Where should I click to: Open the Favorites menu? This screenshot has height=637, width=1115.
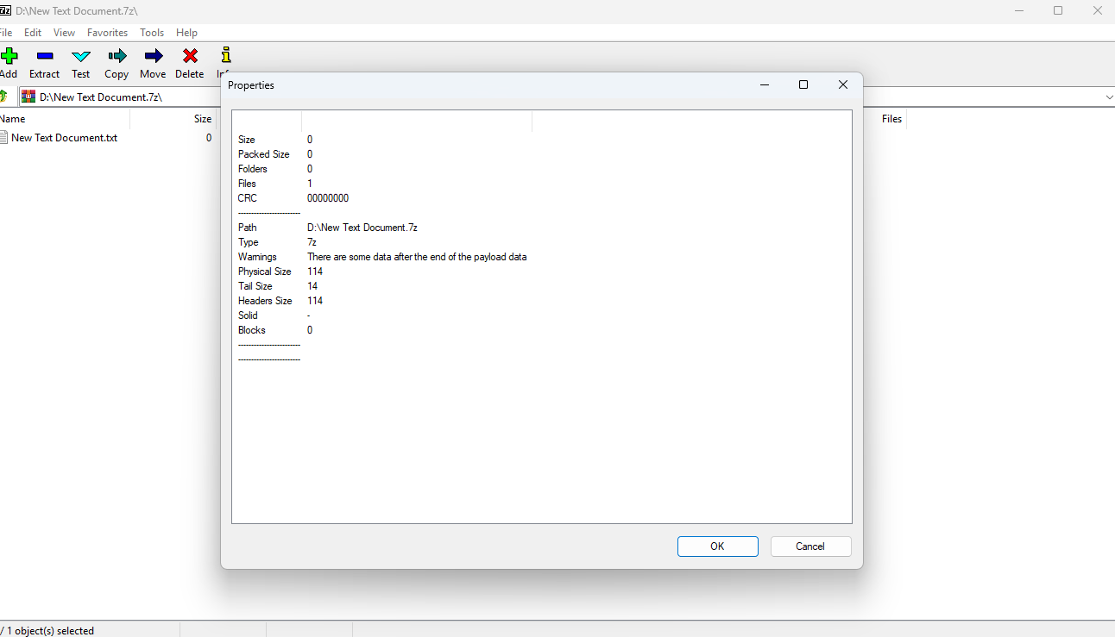click(107, 33)
